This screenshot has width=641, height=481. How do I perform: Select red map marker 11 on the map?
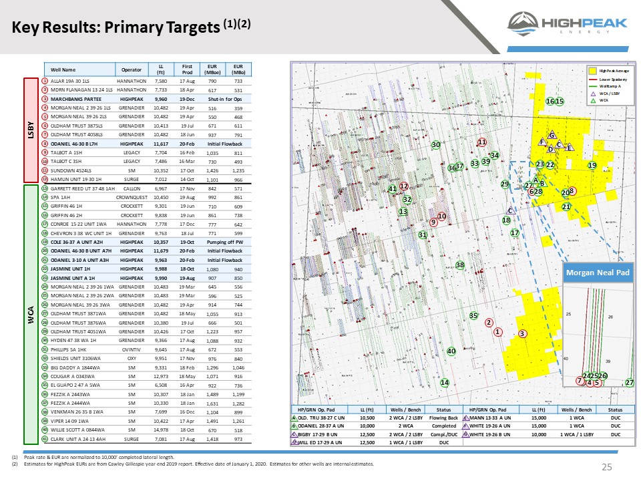[x=482, y=142]
